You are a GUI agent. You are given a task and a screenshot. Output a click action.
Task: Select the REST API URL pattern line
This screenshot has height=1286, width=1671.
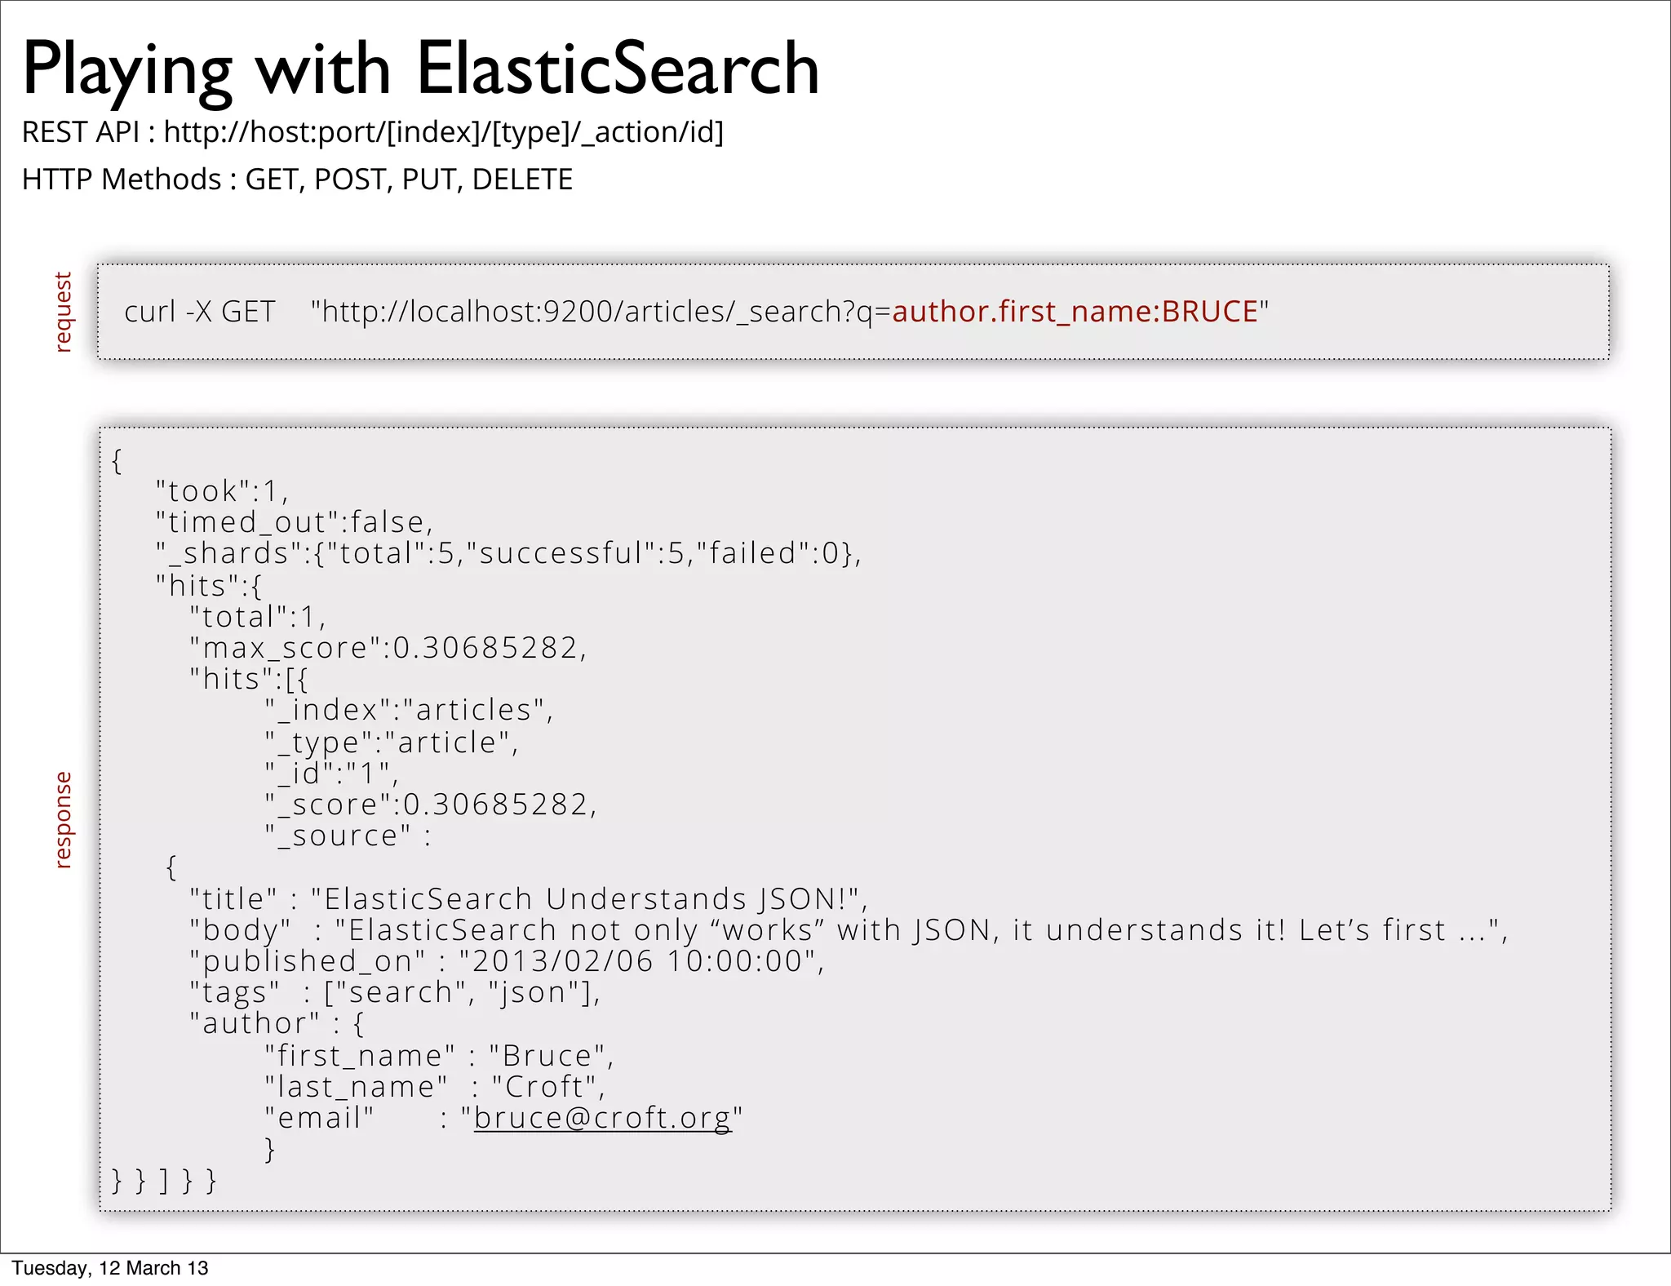pyautogui.click(x=373, y=132)
